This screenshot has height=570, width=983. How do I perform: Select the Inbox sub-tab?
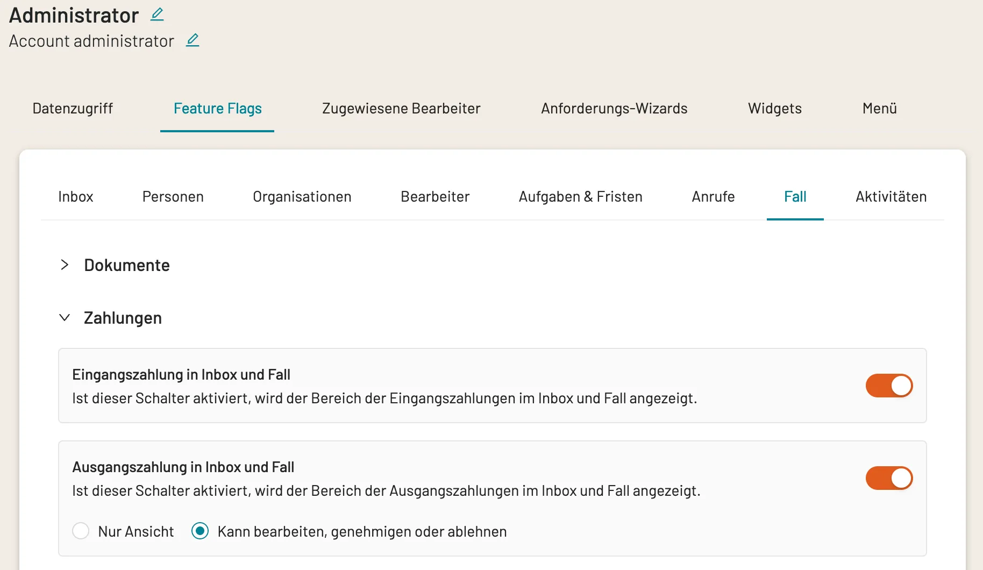click(76, 197)
